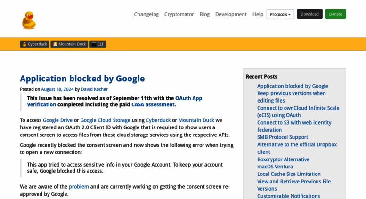Open the Development menu item

coord(231,14)
